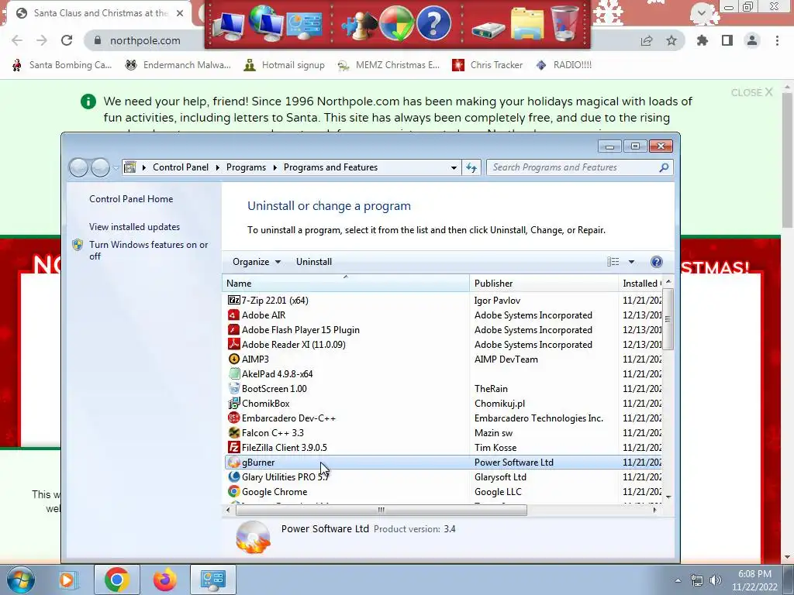Select the Igor Pavlov publisher cell
The width and height of the screenshot is (794, 595).
coord(497,300)
